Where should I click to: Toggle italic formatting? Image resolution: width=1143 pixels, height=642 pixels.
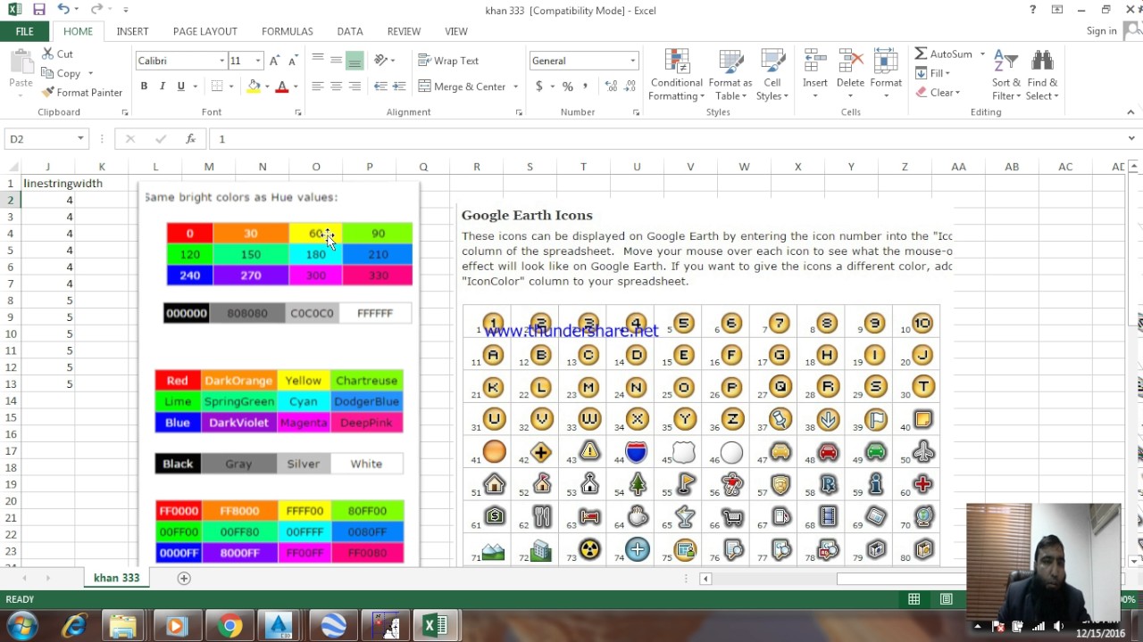coord(163,86)
